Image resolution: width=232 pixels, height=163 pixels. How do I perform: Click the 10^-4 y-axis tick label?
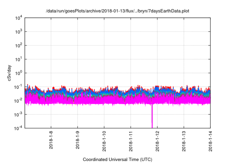[x=18, y=128]
